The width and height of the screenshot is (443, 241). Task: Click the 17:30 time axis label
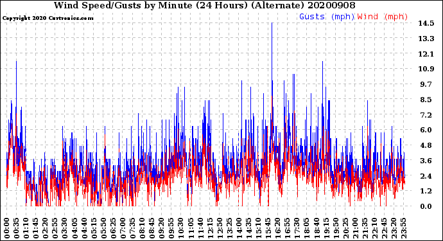297,228
